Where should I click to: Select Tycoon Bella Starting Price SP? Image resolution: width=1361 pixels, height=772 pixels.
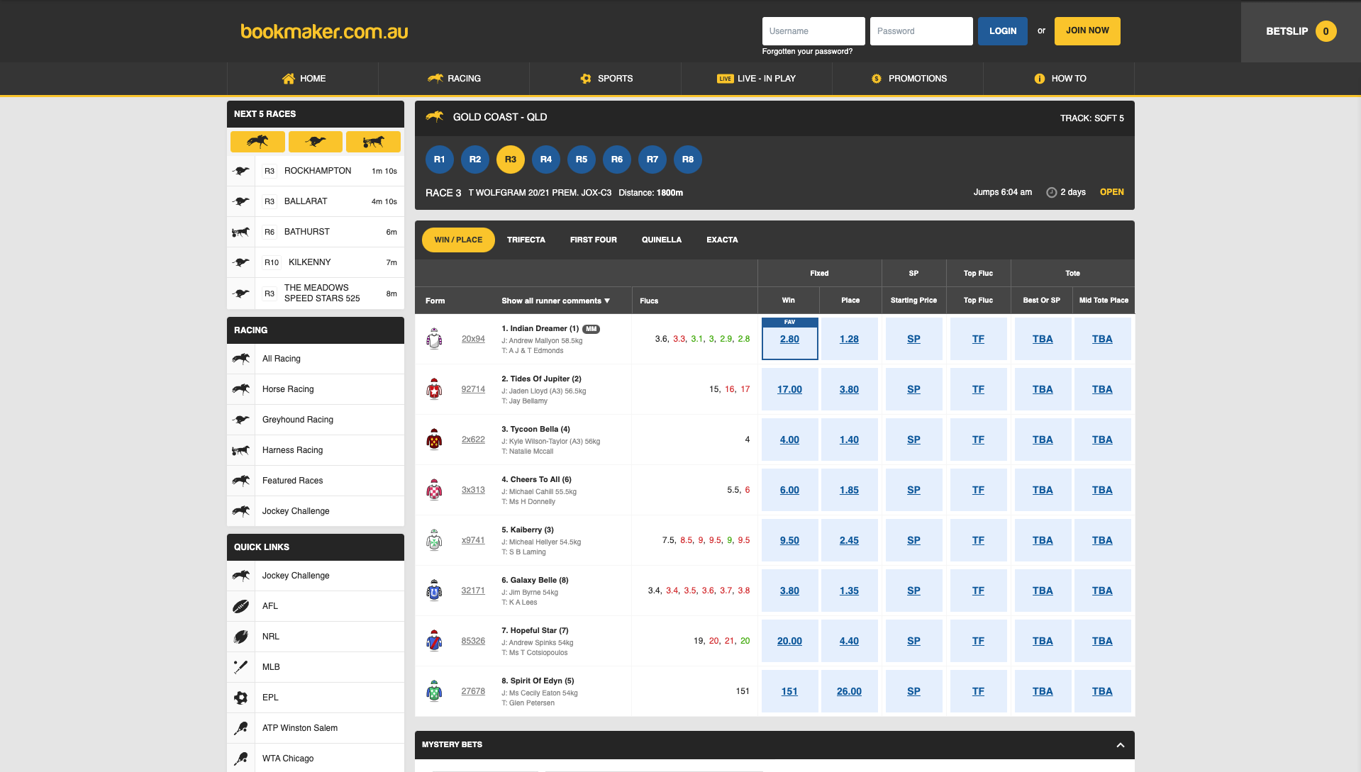click(913, 440)
